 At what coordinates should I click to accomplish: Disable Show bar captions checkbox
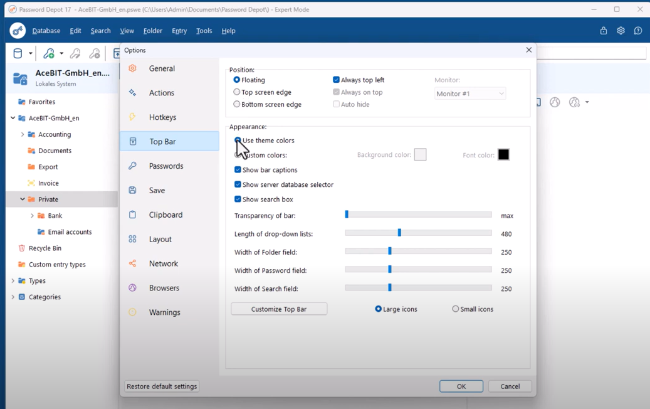click(x=238, y=170)
